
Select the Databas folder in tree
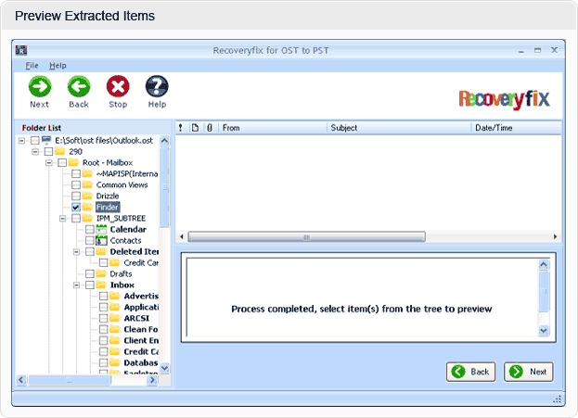point(141,362)
